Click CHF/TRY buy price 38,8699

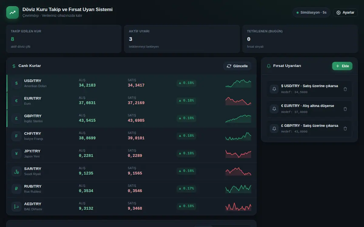tap(87, 138)
